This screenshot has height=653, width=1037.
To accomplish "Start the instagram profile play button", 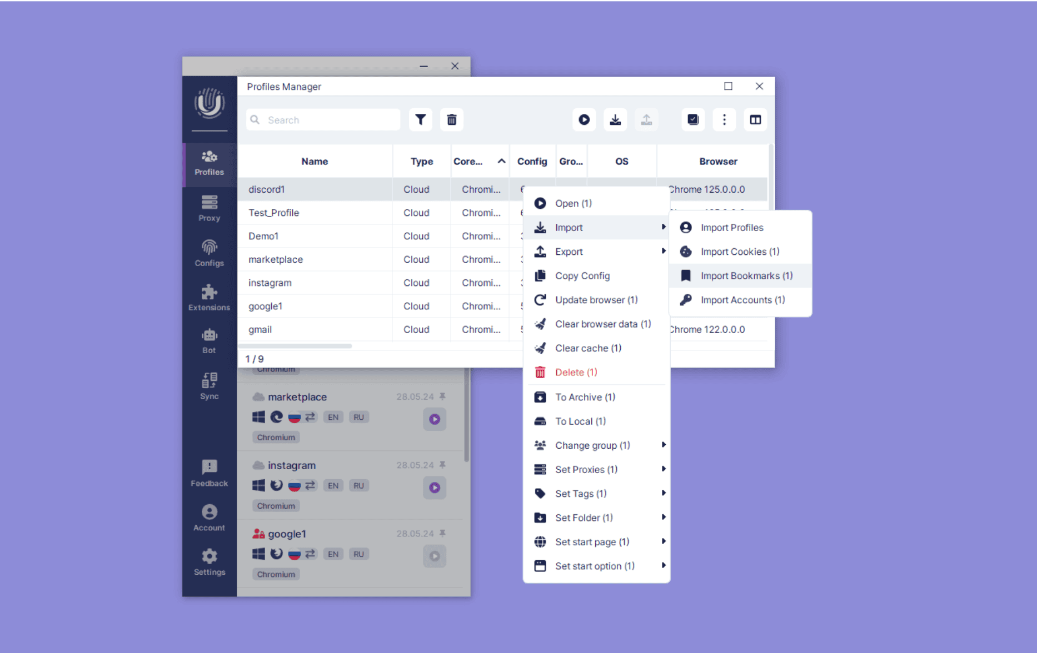I will [435, 488].
